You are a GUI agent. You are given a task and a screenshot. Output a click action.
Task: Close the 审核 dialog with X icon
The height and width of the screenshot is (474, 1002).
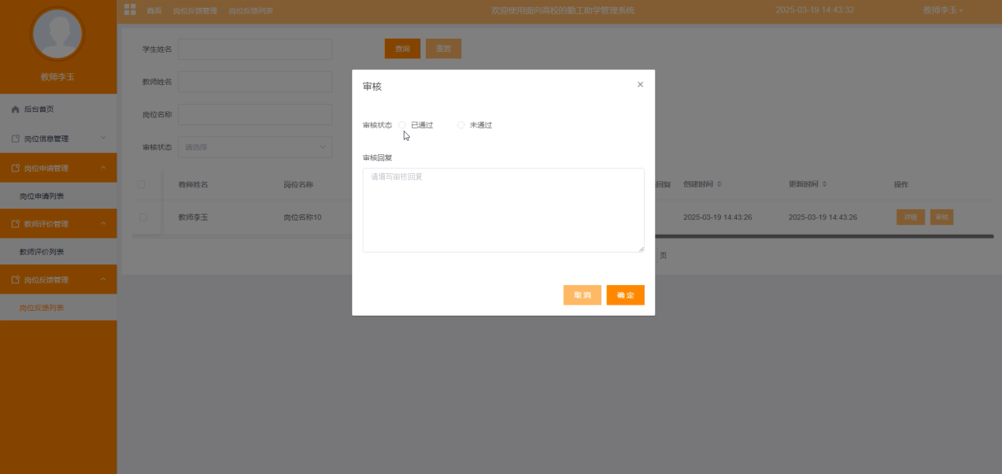pos(640,84)
